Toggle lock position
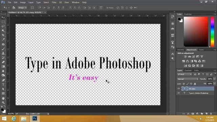Viewport: 217px width, 122px height. [x=191, y=84]
